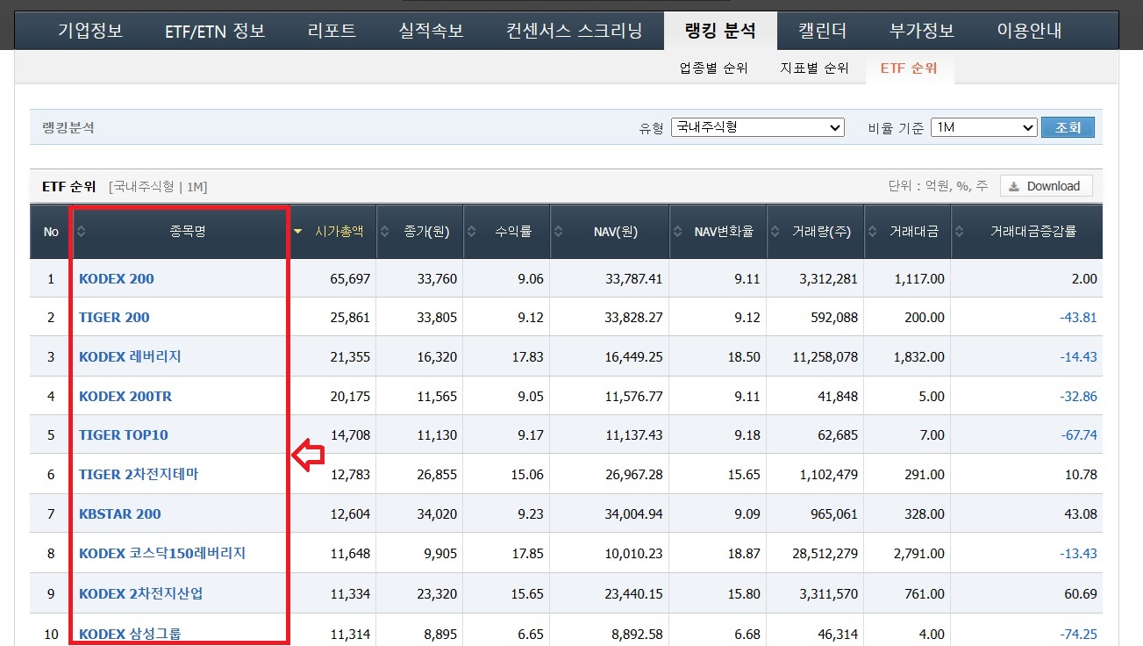This screenshot has width=1143, height=646.
Task: Click change rate value -74.25
Action: (1078, 634)
